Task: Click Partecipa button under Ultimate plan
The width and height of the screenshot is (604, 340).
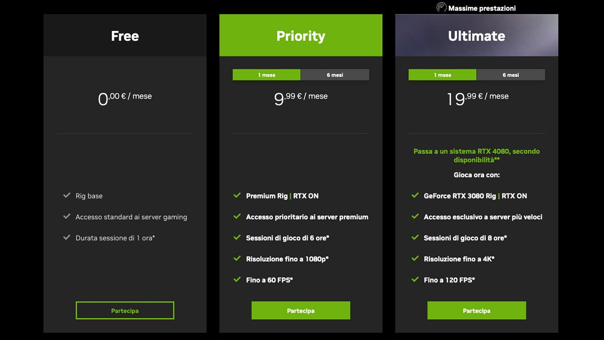Action: pos(477,311)
